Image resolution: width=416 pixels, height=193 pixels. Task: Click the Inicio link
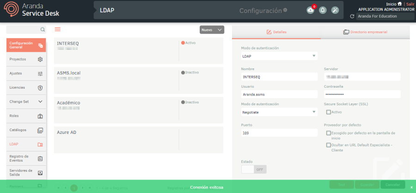(x=392, y=4)
